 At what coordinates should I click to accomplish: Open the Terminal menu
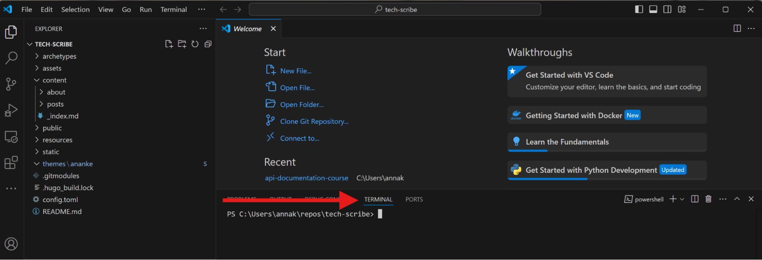coord(173,10)
